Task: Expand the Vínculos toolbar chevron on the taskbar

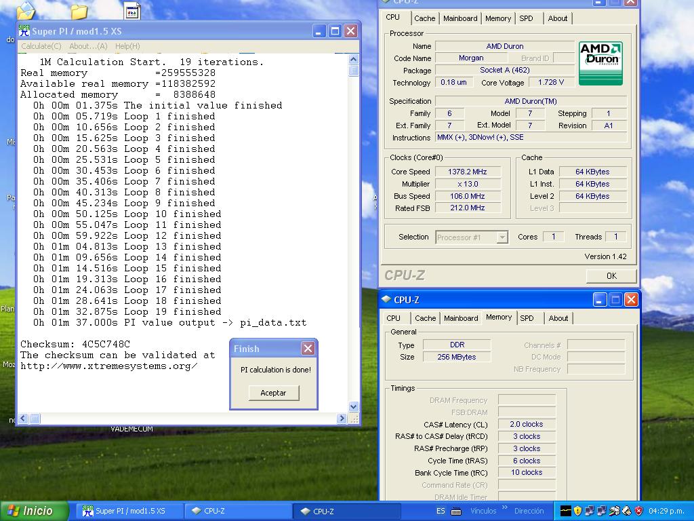Action: point(505,507)
